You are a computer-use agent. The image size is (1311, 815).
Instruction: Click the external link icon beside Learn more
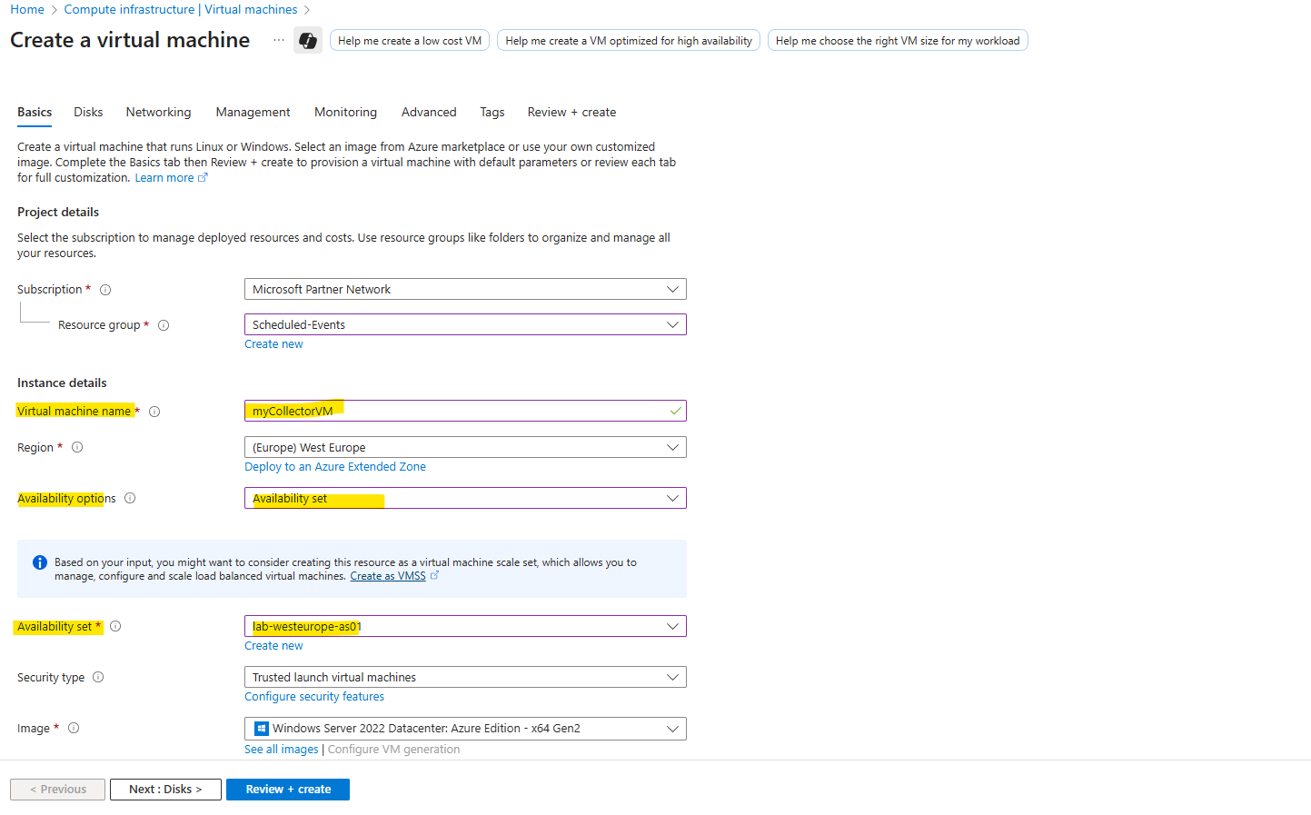point(203,178)
